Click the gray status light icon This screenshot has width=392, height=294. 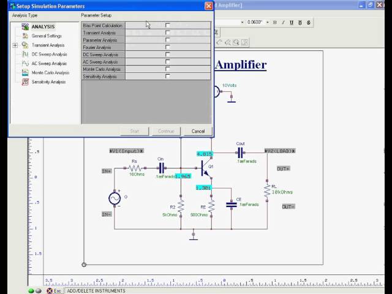38,291
